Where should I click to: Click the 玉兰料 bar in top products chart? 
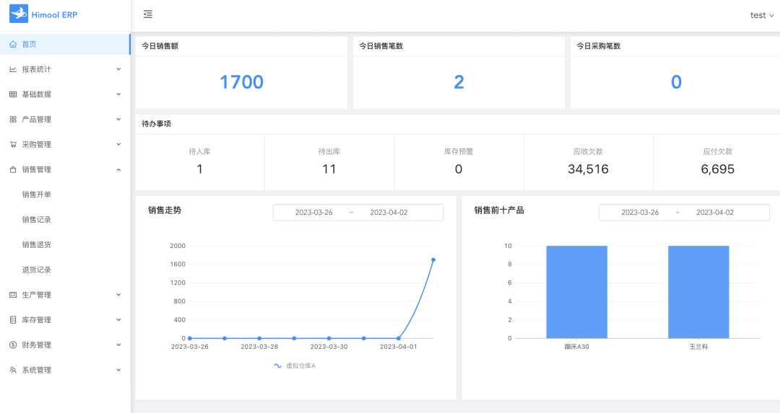point(698,292)
